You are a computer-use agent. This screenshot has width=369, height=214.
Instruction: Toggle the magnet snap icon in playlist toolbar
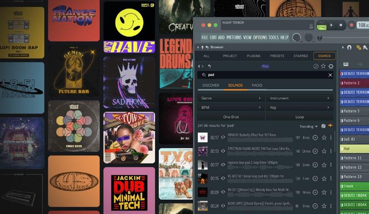349,48
